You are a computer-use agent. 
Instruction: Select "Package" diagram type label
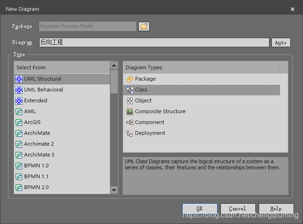pos(145,79)
